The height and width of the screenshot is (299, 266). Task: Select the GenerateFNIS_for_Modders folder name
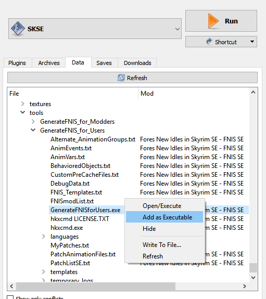tap(77, 122)
